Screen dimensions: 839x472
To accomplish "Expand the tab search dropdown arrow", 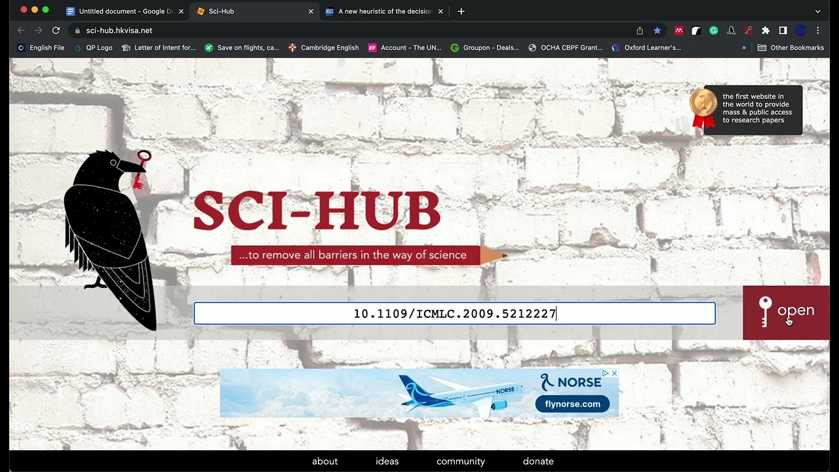I will (x=817, y=11).
